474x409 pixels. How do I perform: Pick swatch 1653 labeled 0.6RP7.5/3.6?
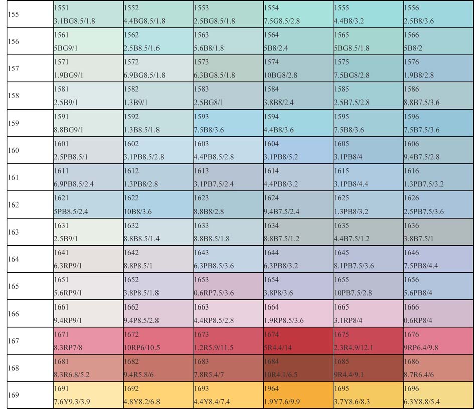228,286
